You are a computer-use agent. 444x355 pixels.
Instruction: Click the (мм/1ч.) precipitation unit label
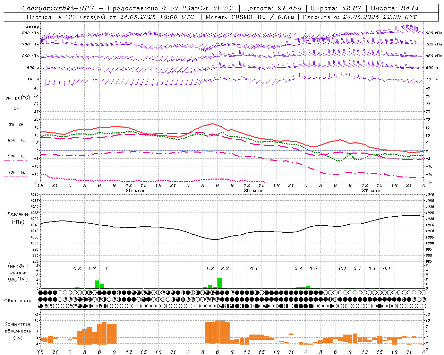[18, 279]
